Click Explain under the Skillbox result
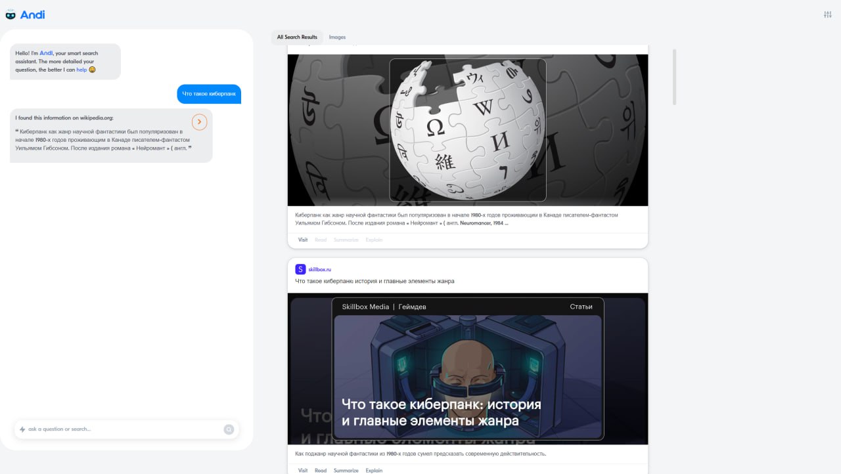The image size is (841, 474). point(374,470)
